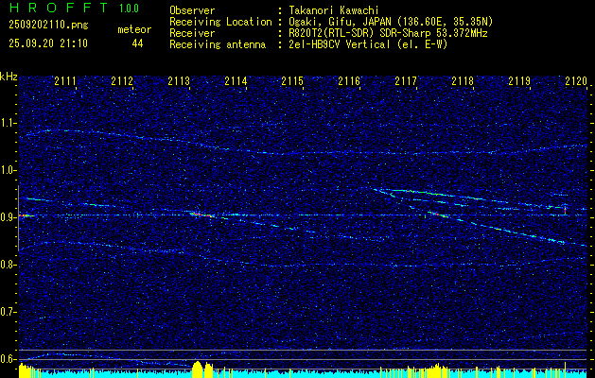Select the file name 2509202110.png
Image resolution: width=595 pixels, height=378 pixels.
pyautogui.click(x=48, y=26)
